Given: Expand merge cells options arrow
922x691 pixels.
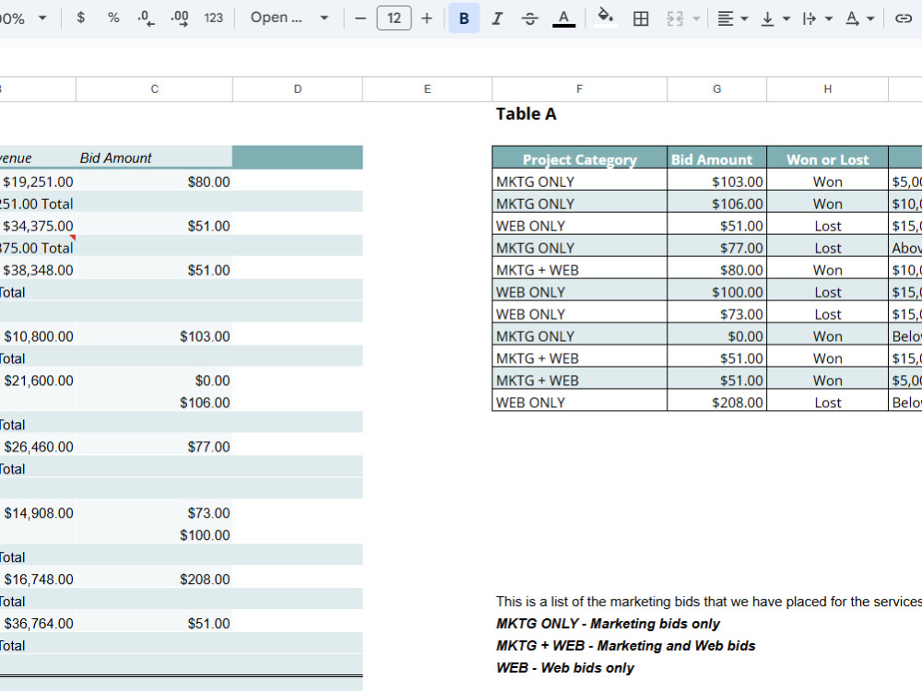Looking at the screenshot, I should point(696,18).
